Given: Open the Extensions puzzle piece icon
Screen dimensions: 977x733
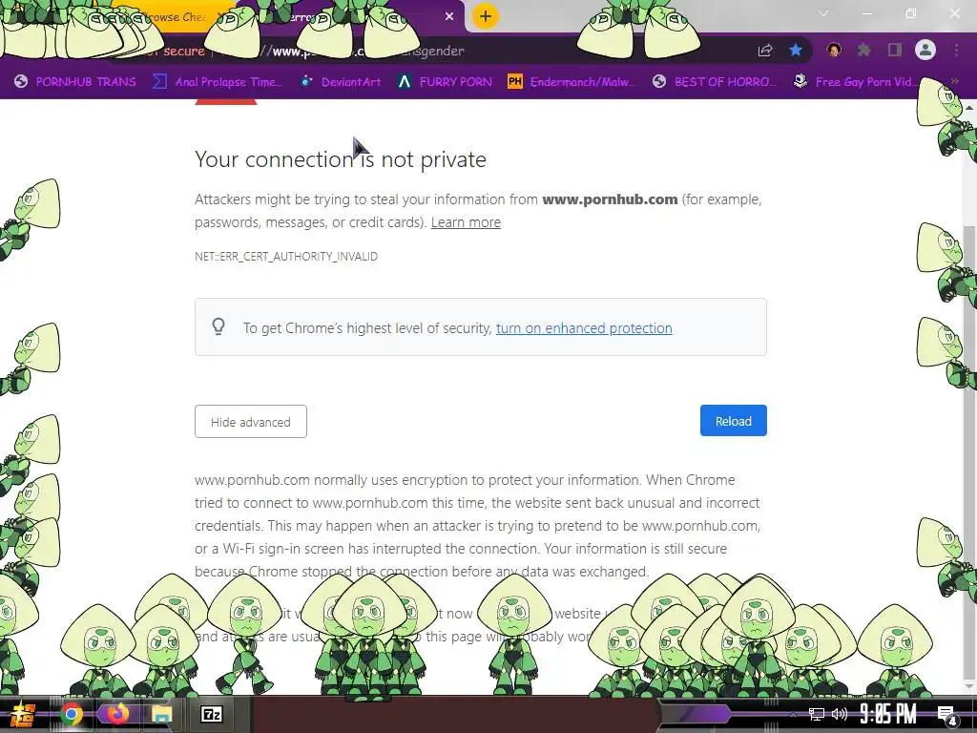Looking at the screenshot, I should coord(864,50).
